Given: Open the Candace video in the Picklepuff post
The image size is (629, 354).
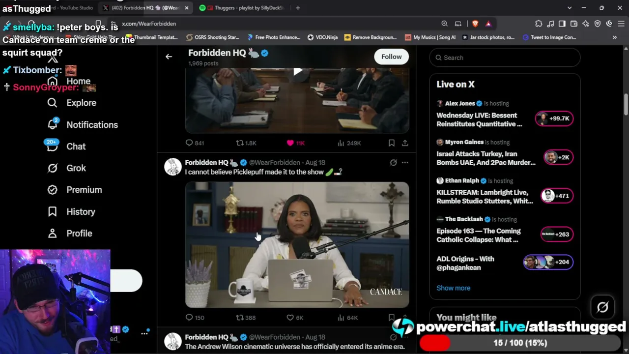Looking at the screenshot, I should coord(297,245).
